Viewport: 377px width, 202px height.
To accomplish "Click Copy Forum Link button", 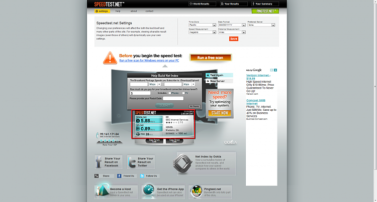I will pyautogui.click(x=154, y=141).
